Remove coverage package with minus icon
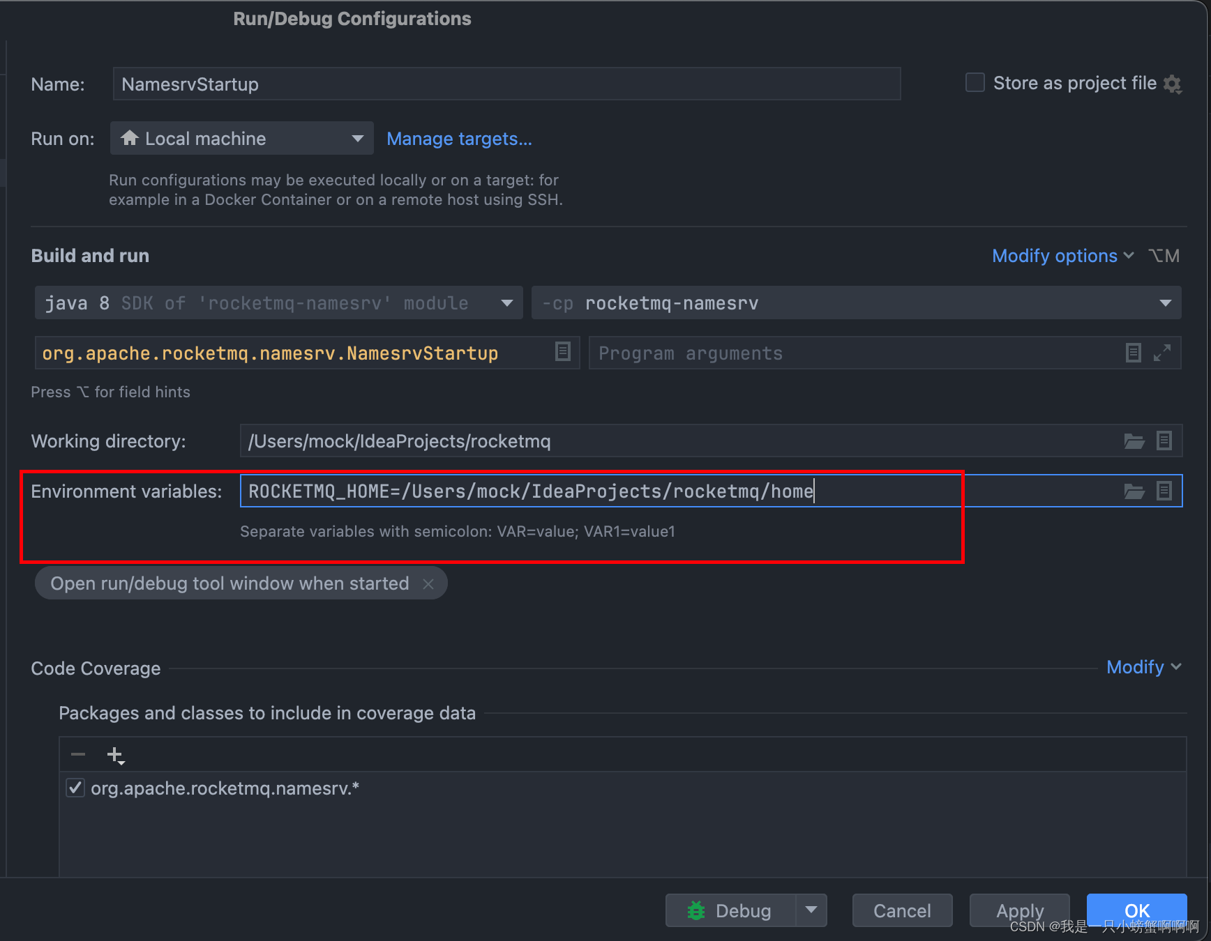 78,754
